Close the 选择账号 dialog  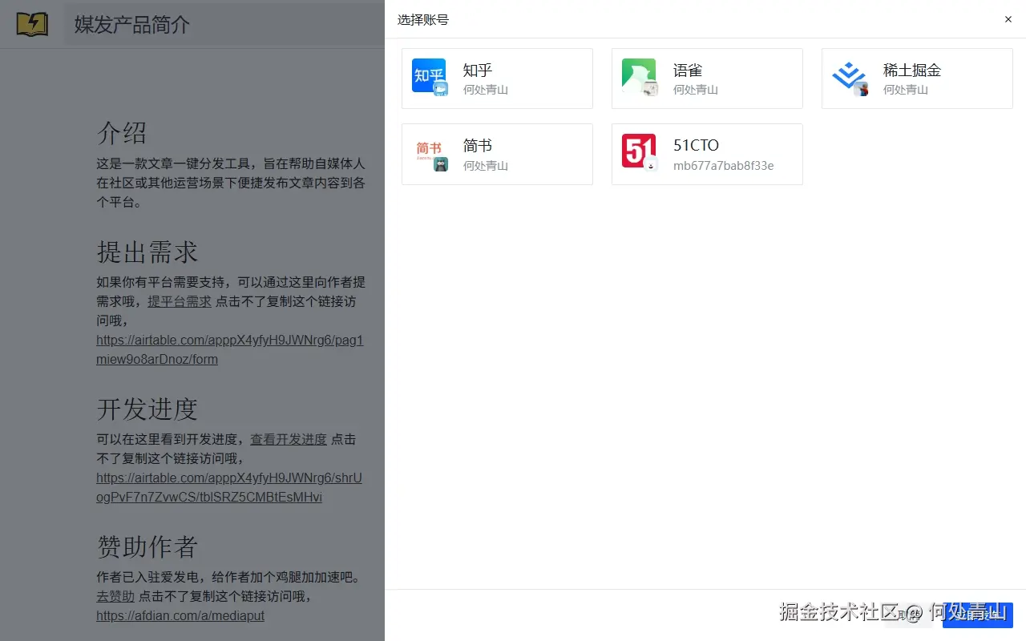(1008, 19)
